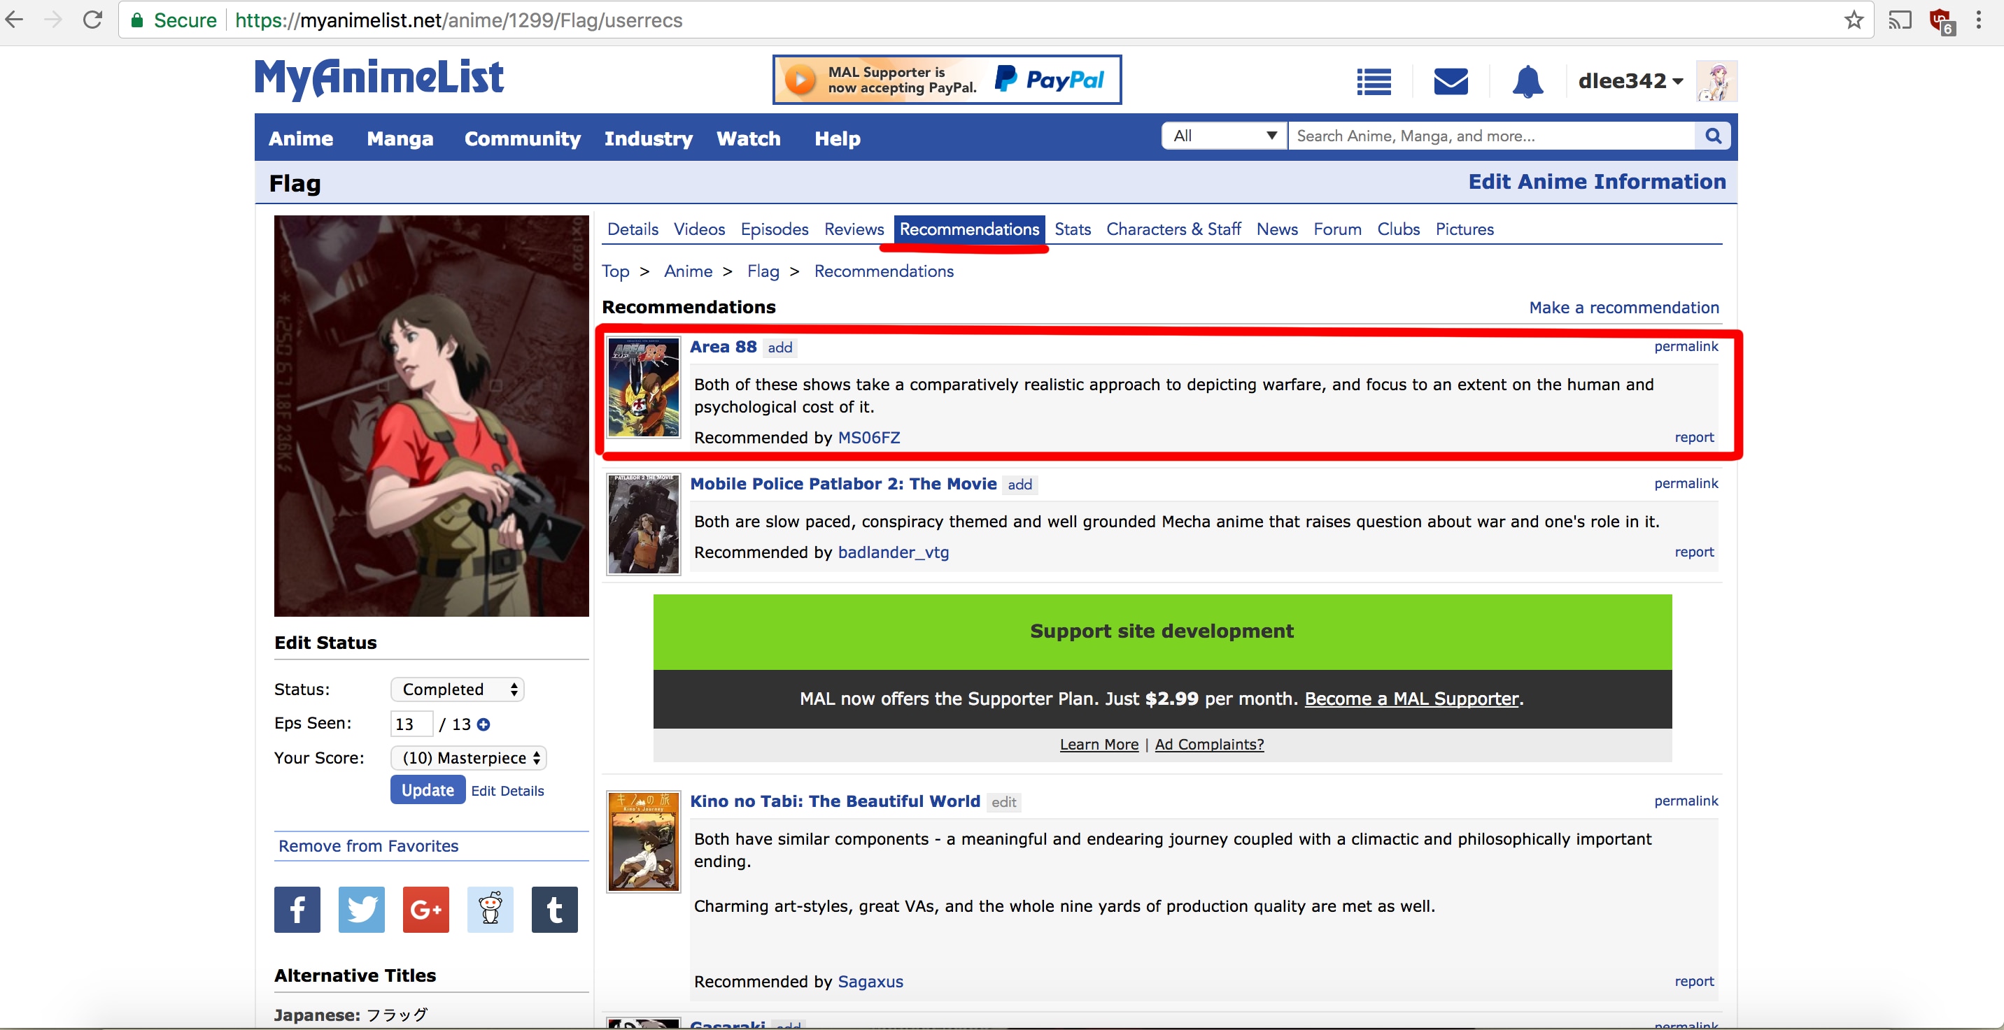Click the Eps Seen number field
Screen dimensions: 2004x1030
click(411, 724)
